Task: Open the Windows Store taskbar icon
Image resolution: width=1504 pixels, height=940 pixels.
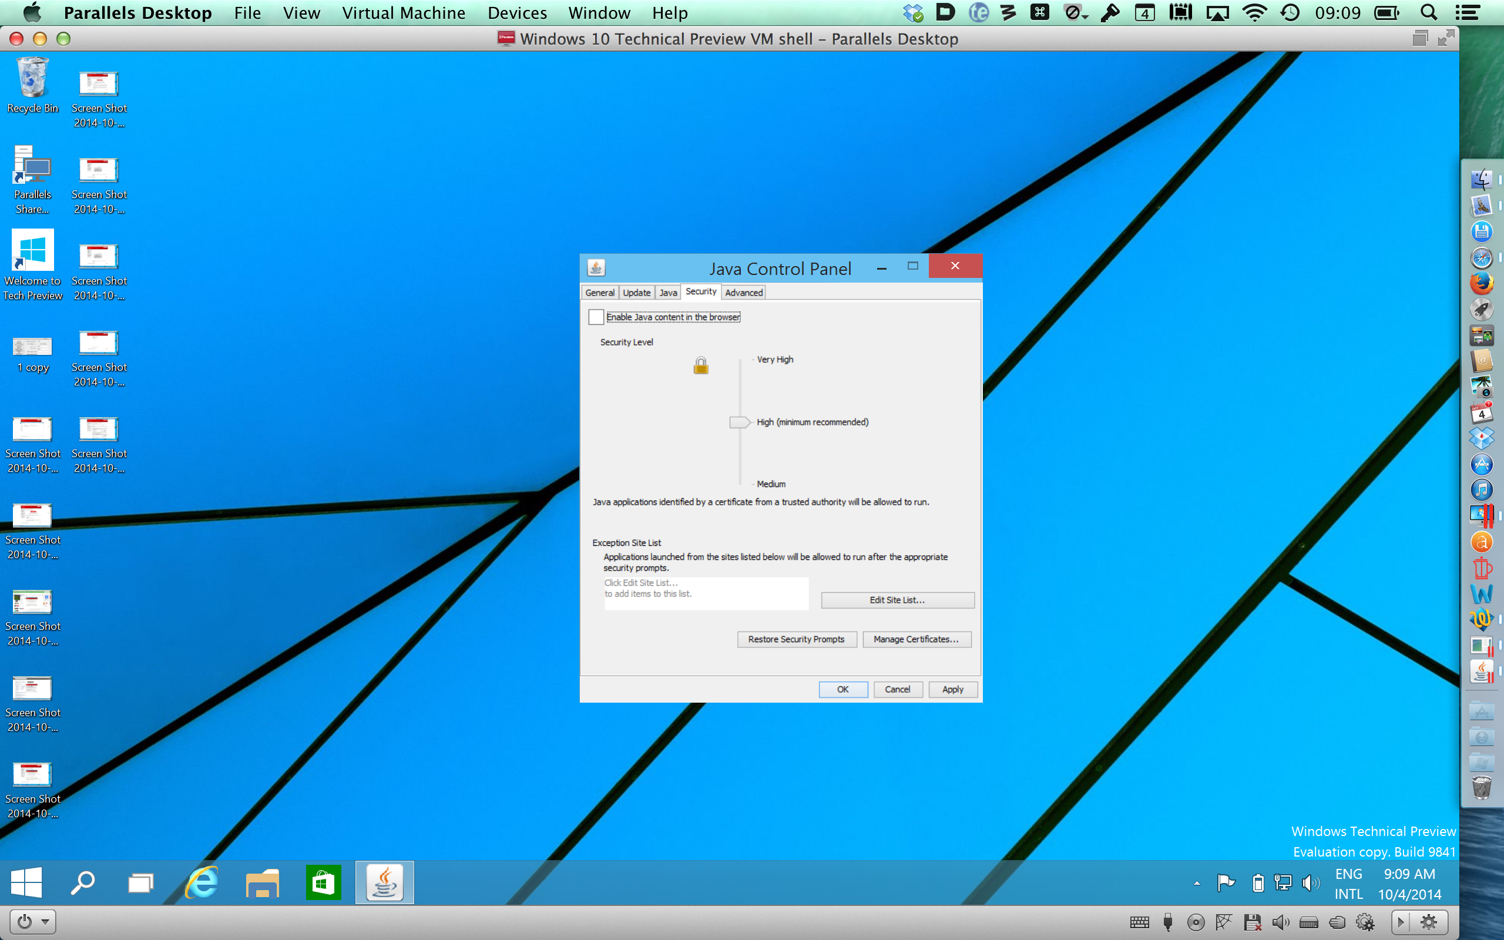Action: tap(323, 882)
